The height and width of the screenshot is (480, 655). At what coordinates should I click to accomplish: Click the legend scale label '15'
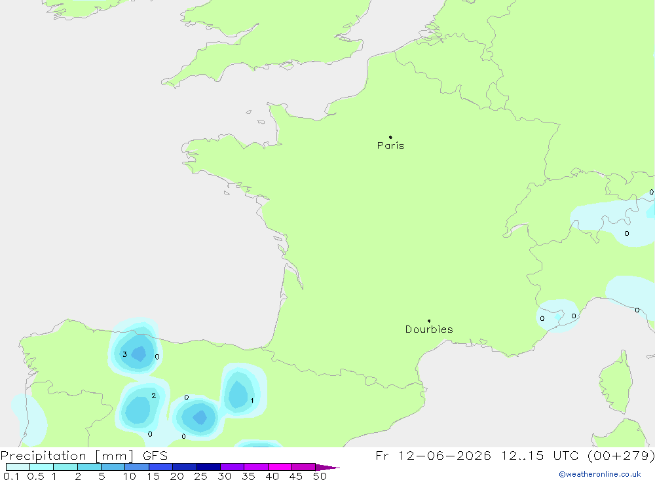(x=153, y=476)
